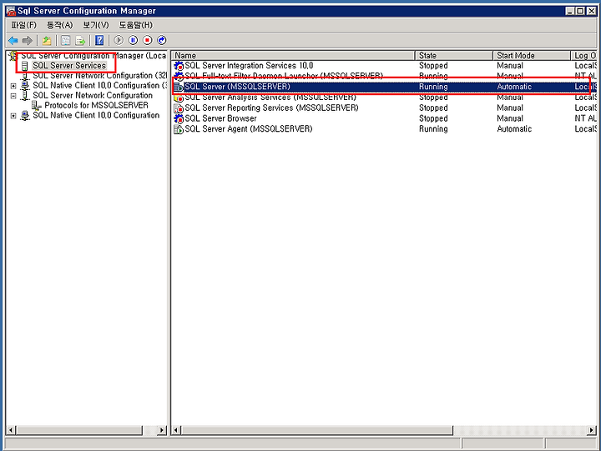Maximize the Configuration Manager window
This screenshot has height=451, width=601.
[581, 11]
